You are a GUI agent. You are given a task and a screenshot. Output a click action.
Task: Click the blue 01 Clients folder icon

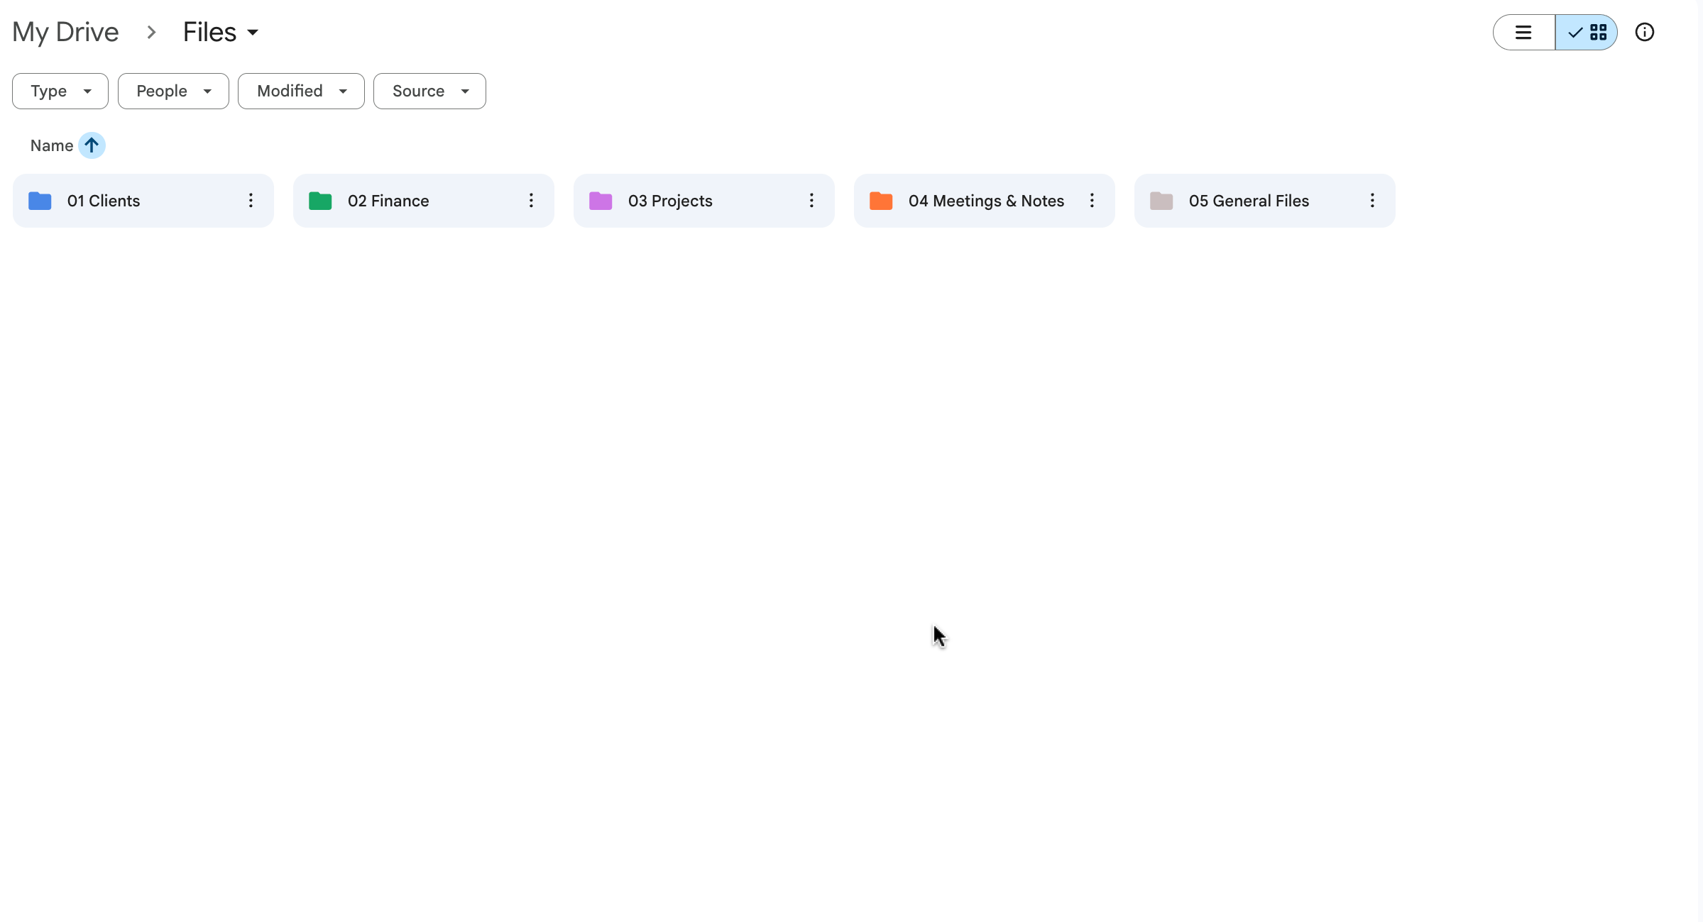[x=40, y=201]
